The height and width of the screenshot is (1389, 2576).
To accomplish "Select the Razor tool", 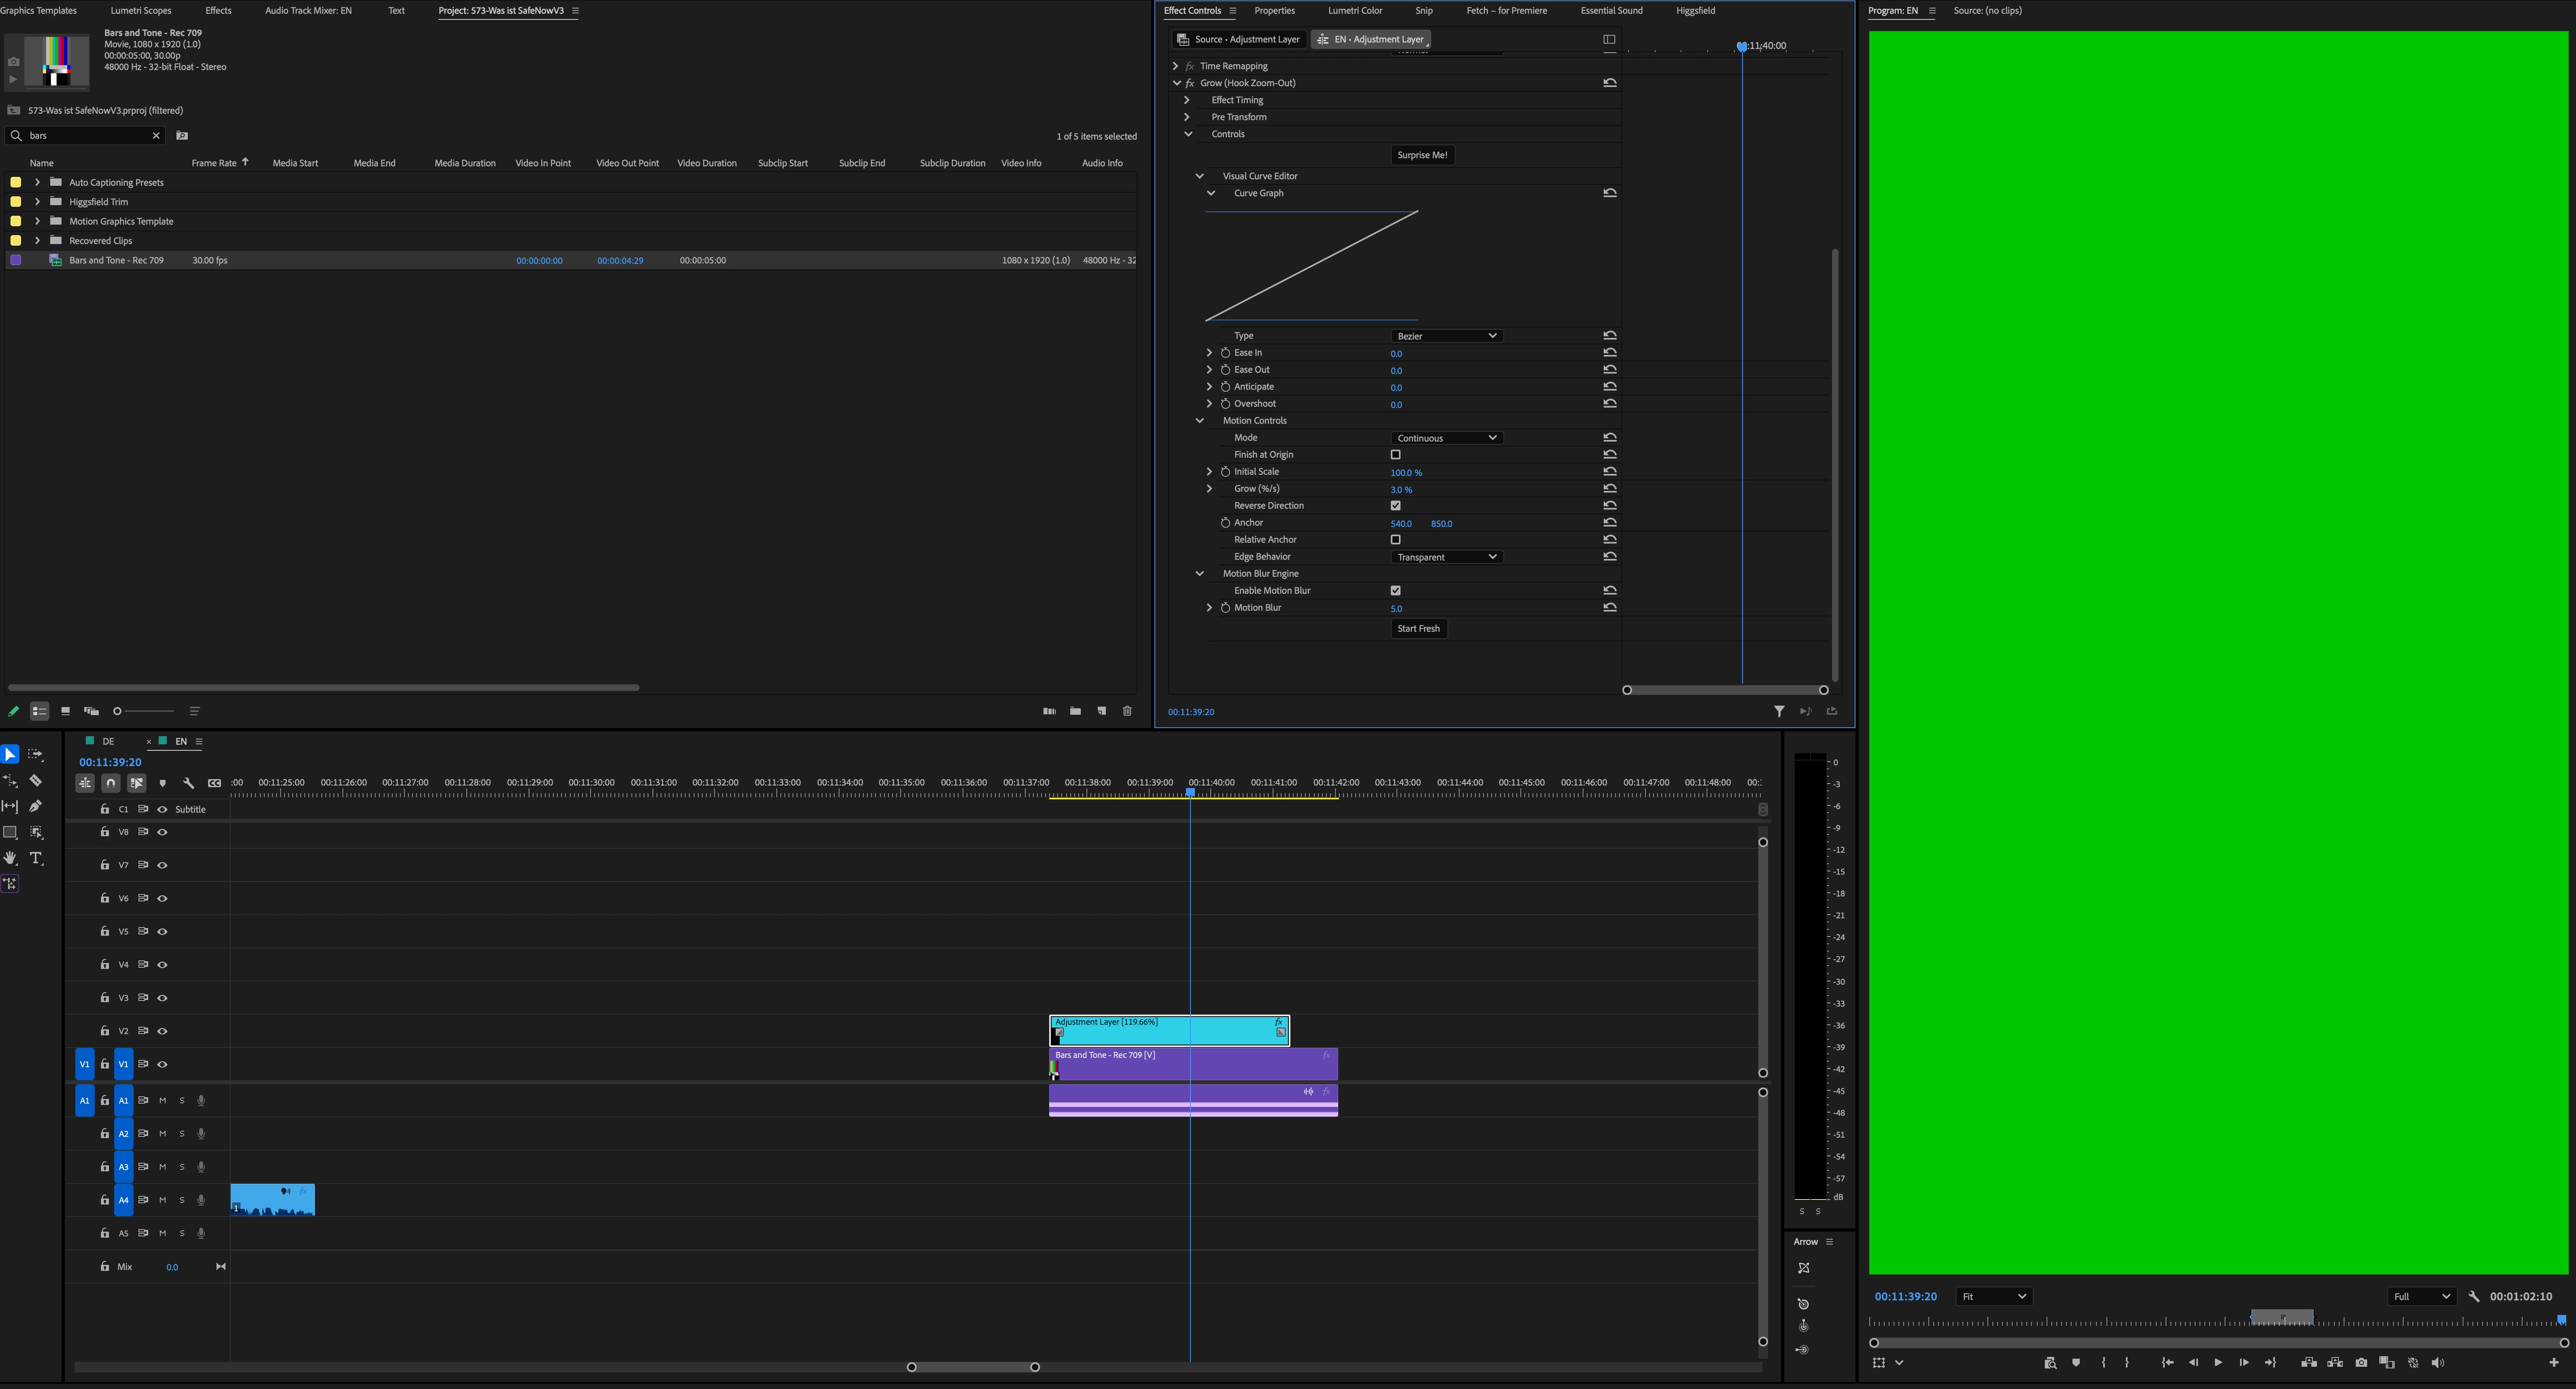I will (x=36, y=780).
